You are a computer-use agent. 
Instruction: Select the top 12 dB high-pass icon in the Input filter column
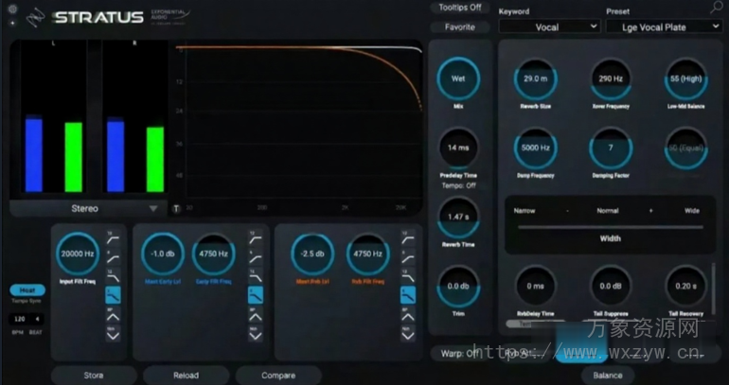click(x=113, y=238)
